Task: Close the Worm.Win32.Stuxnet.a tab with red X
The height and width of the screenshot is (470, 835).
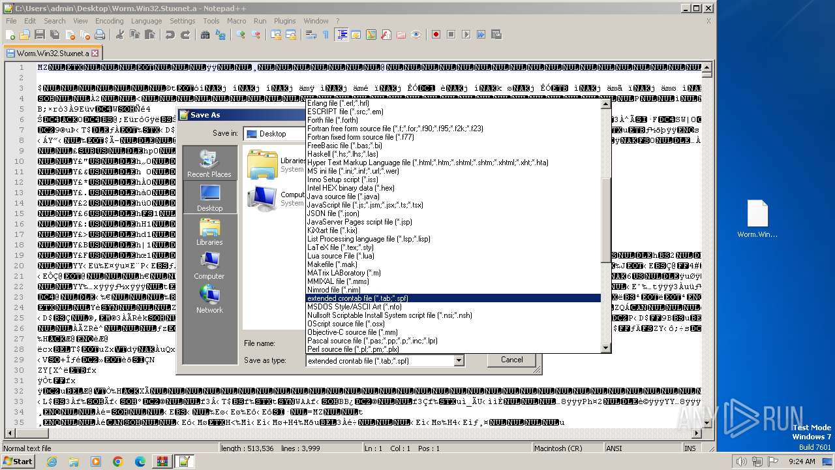Action: coord(95,54)
